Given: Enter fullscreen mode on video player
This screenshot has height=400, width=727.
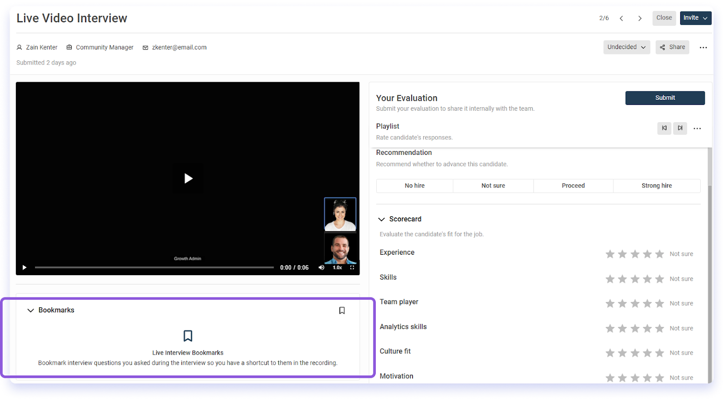Looking at the screenshot, I should point(352,267).
